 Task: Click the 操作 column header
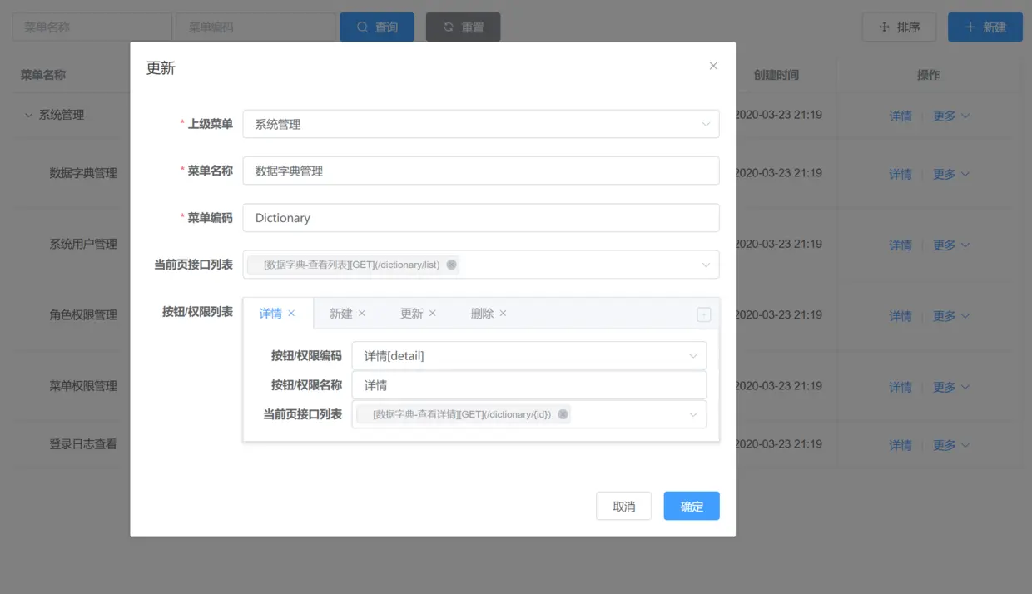click(x=929, y=75)
